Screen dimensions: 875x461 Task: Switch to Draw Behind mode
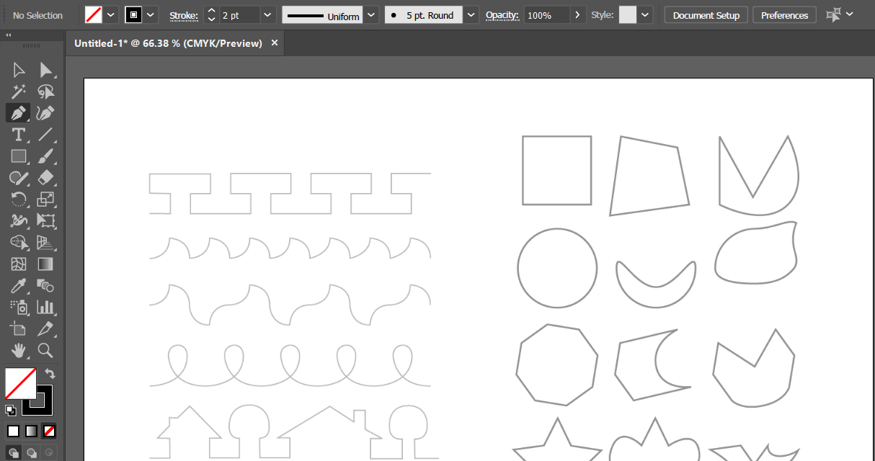point(31,453)
